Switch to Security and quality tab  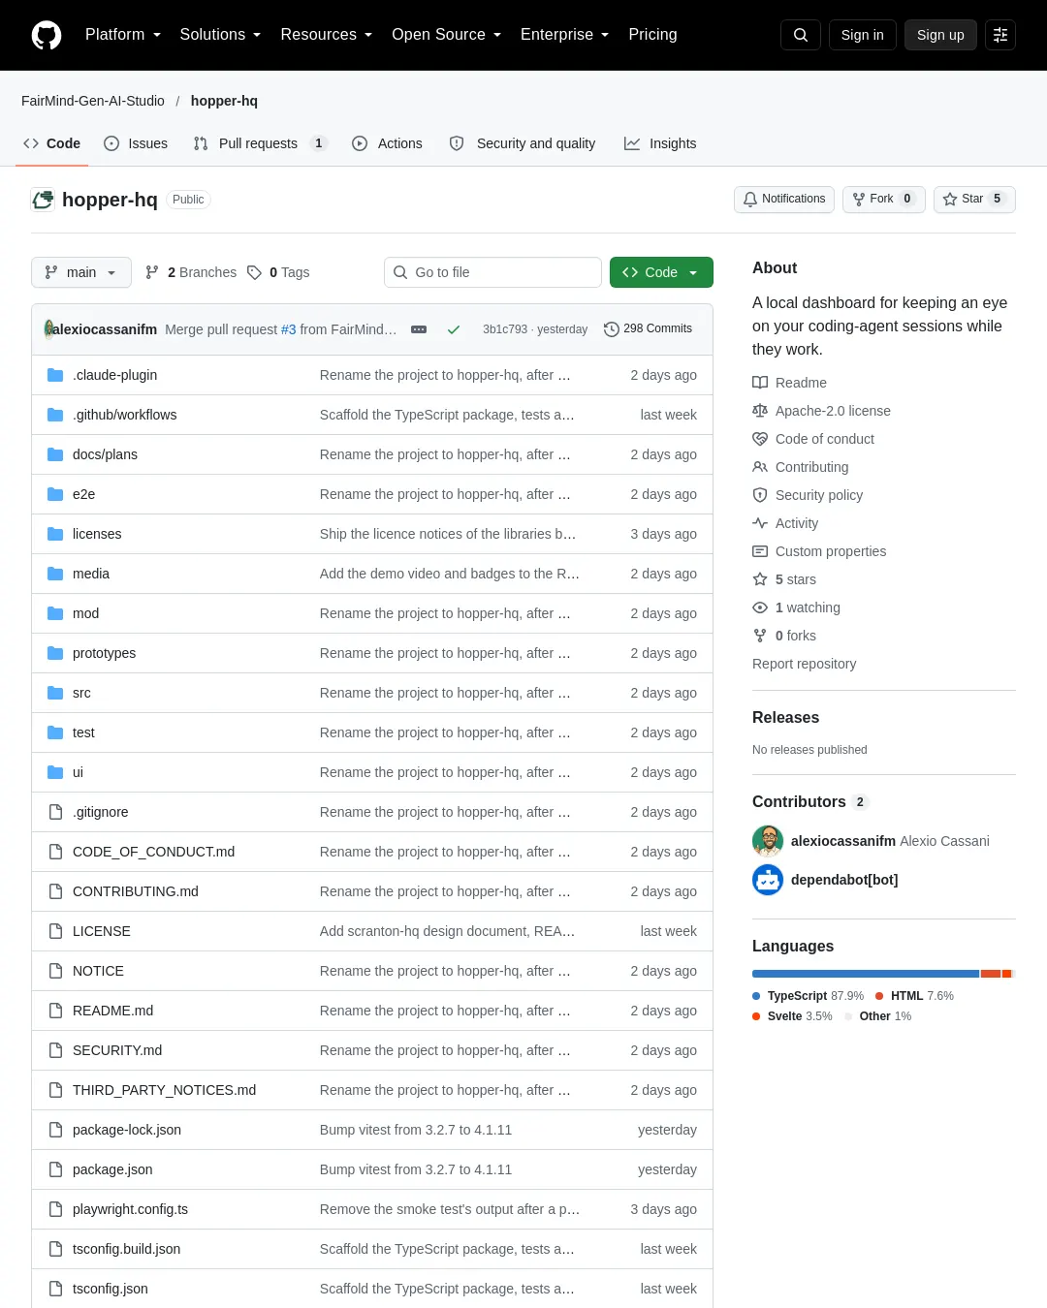523,143
